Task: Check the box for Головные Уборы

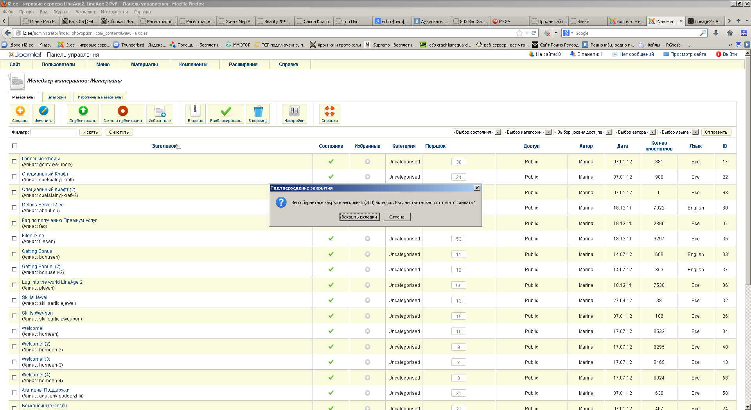Action: tap(14, 161)
